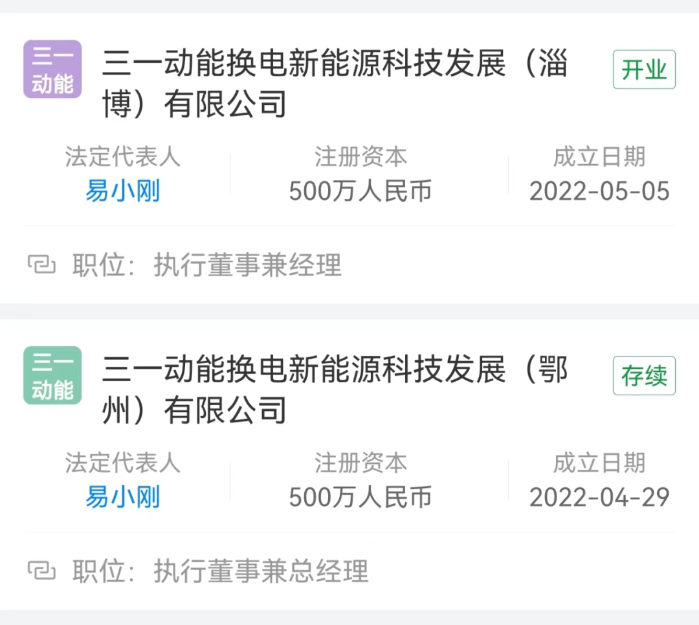Image resolution: width=699 pixels, height=625 pixels.
Task: Click link icon beside 执行董事兼经理 position
Action: [x=41, y=265]
